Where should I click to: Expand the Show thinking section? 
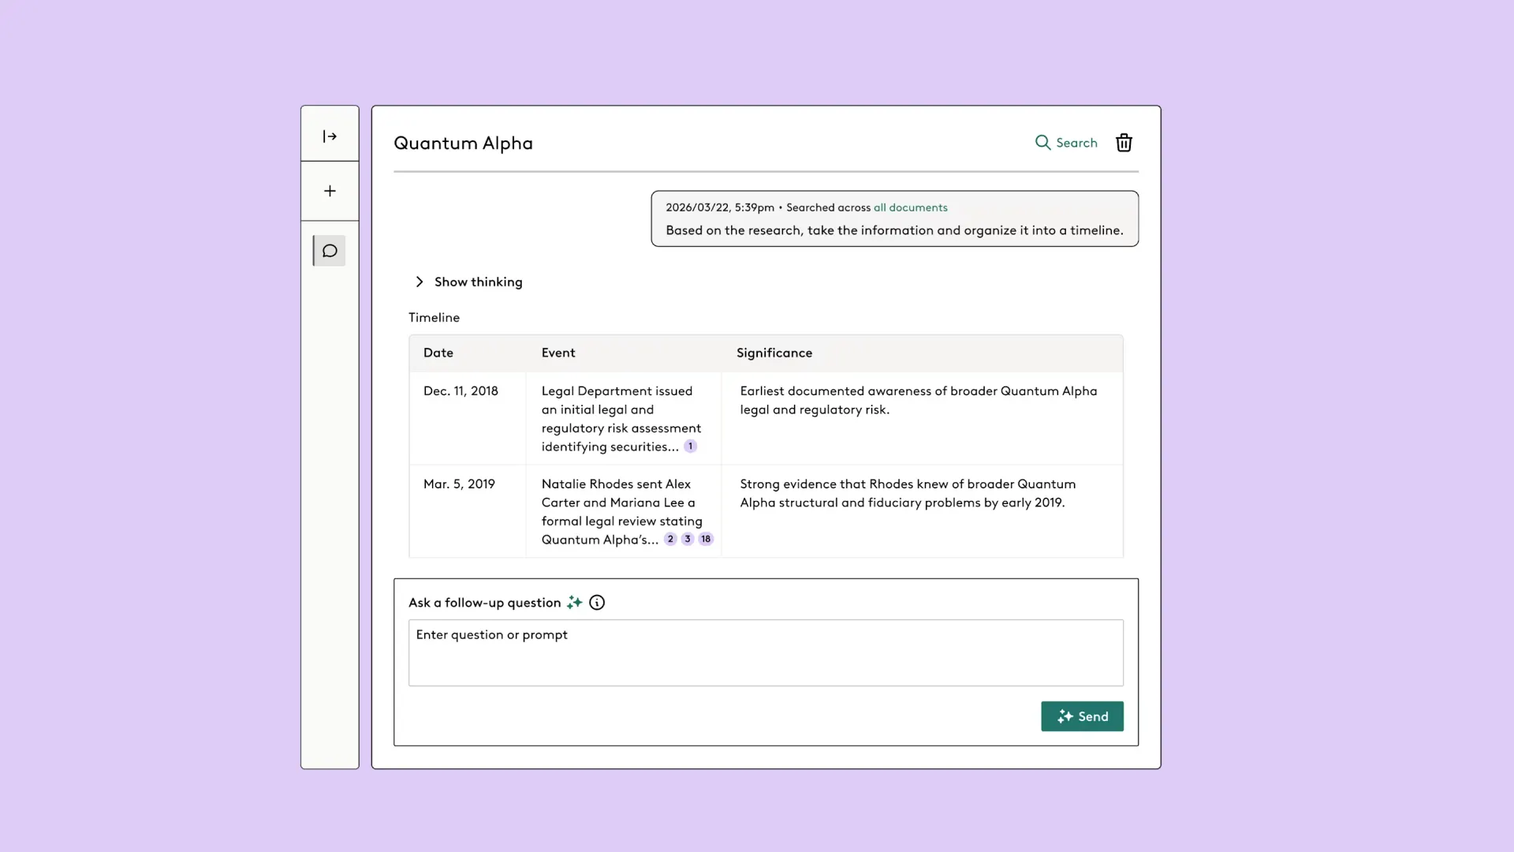pos(468,282)
